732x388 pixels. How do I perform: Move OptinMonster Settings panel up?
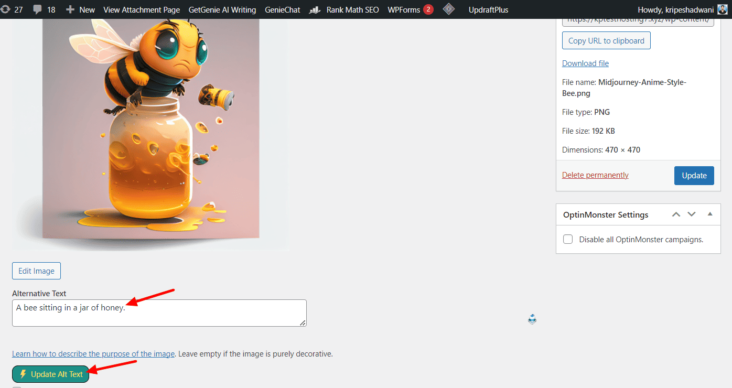tap(676, 214)
